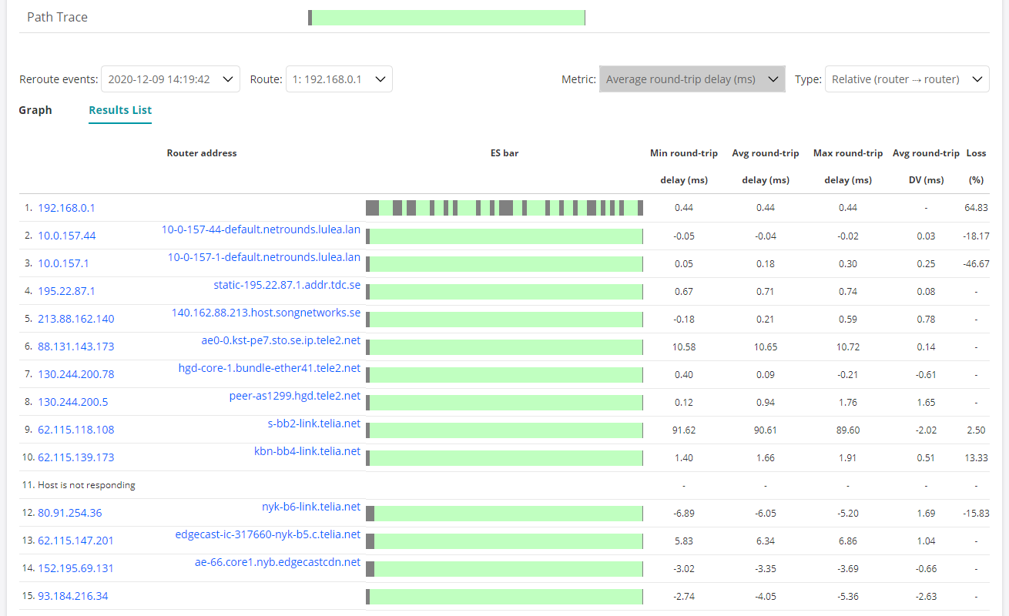Switch to the Graph tab
The height and width of the screenshot is (616, 1009).
35,110
